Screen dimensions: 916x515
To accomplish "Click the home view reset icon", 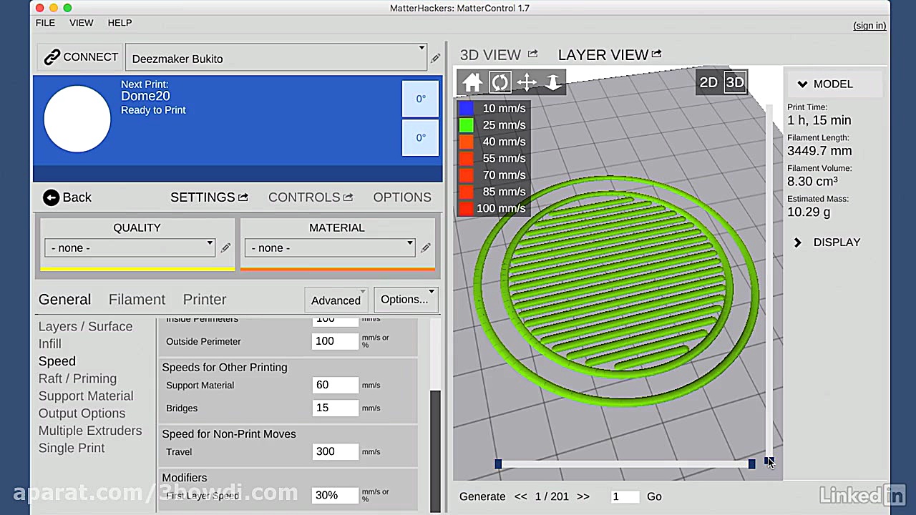I will click(472, 82).
